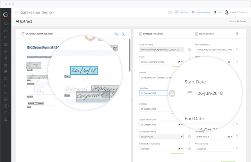Click the transfer arrow beside Contract Name
The width and height of the screenshot is (251, 162).
tap(189, 50)
